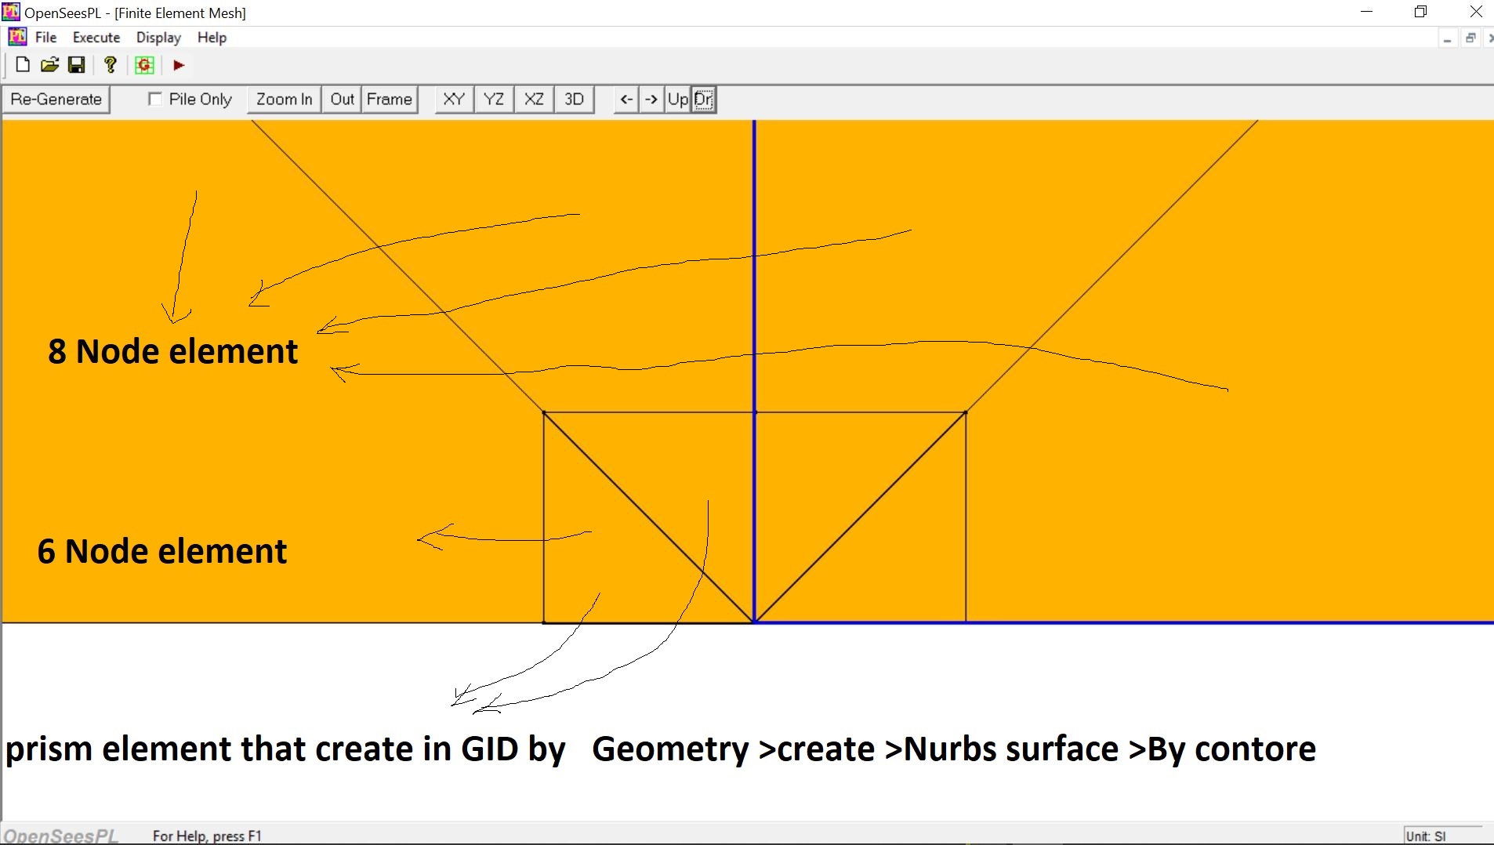Image resolution: width=1494 pixels, height=845 pixels.
Task: Expand the Display menu
Action: pos(158,37)
